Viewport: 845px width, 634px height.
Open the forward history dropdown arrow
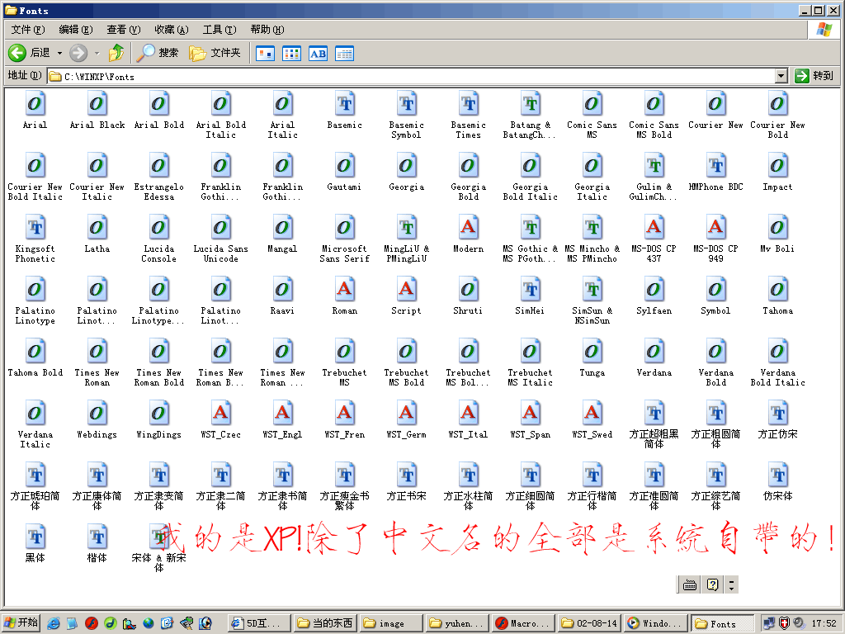(x=97, y=54)
